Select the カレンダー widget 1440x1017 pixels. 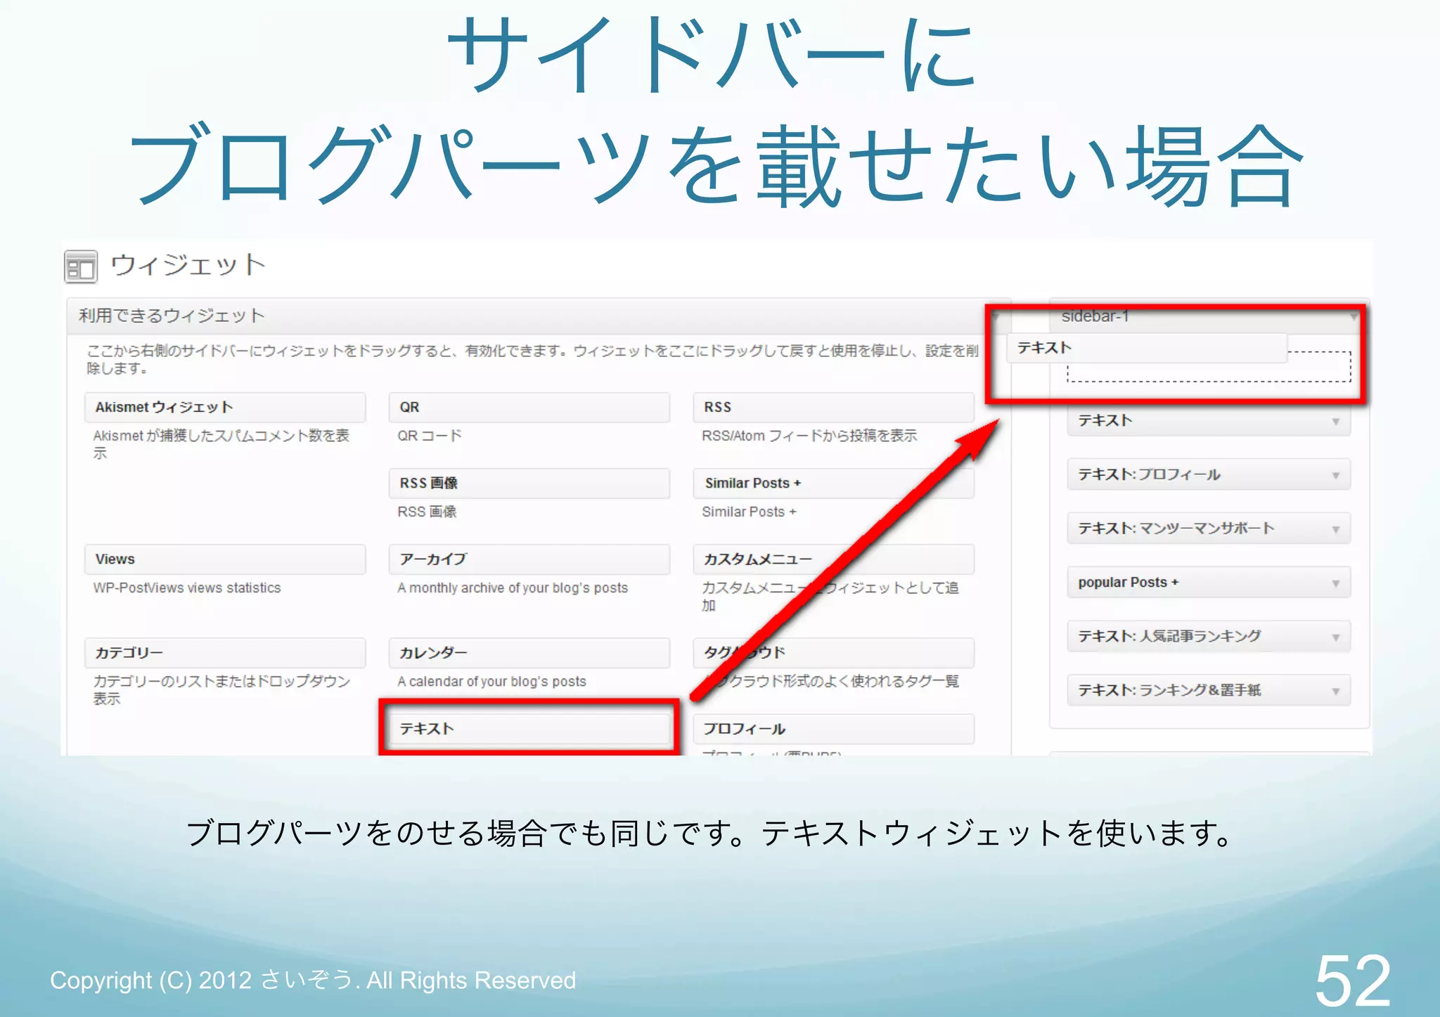pos(529,653)
